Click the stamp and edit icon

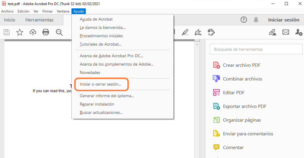tap(211, 32)
